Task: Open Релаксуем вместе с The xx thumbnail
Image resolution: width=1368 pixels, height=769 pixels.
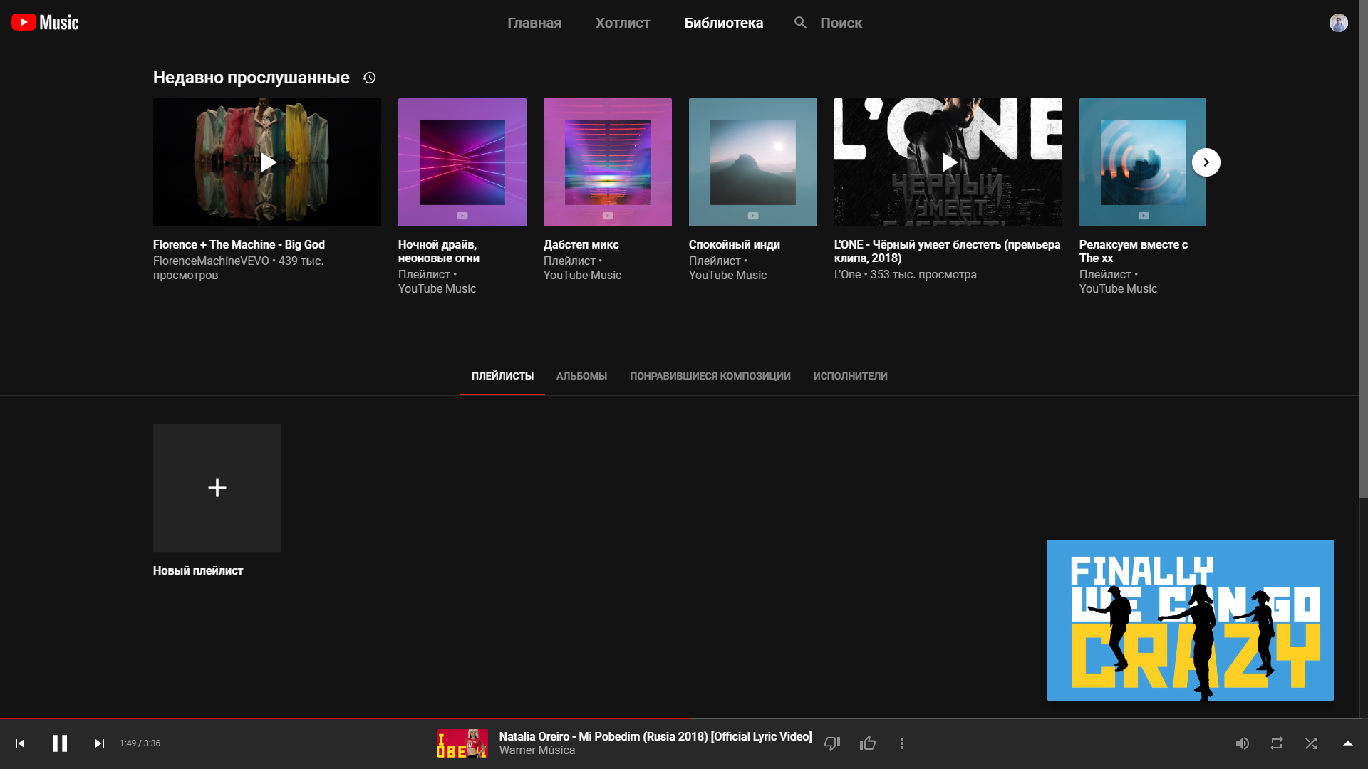Action: [x=1143, y=162]
